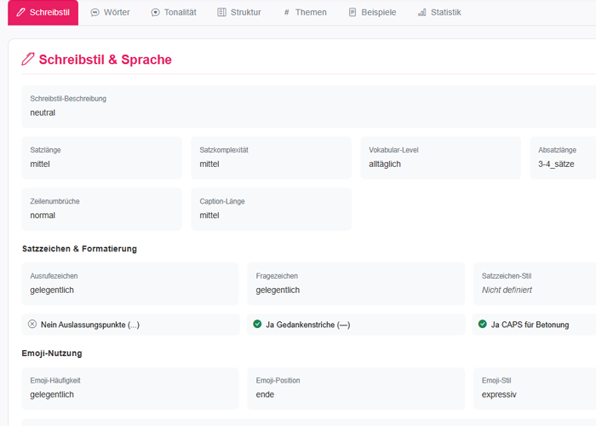Click the Caption-Länge label
The image size is (596, 426).
click(222, 201)
